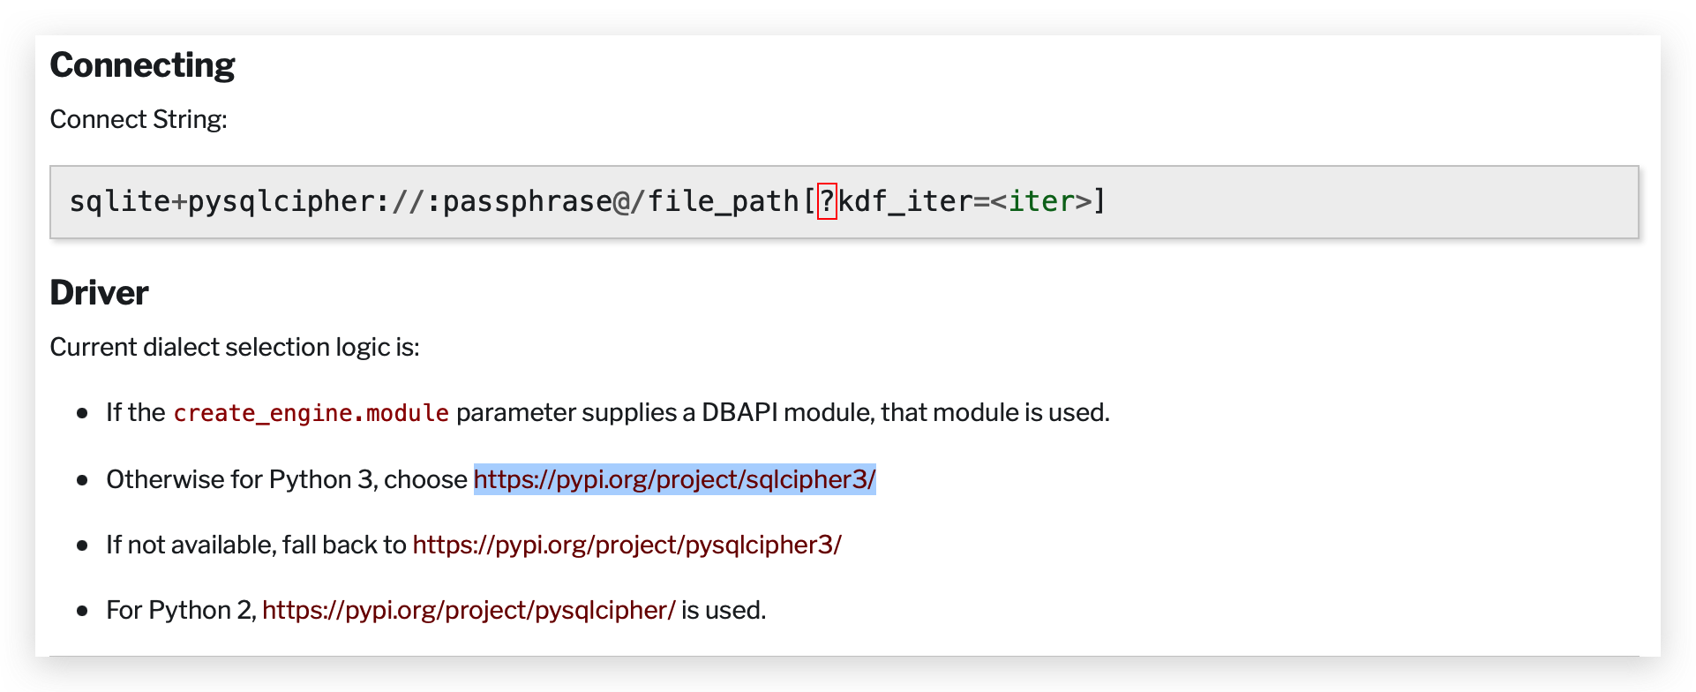This screenshot has height=692, width=1696.
Task: Click the 'Connect String:' label text
Action: 139,119
